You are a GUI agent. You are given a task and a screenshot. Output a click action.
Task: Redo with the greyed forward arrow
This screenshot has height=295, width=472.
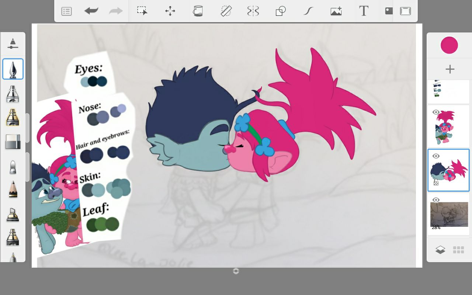tap(116, 11)
